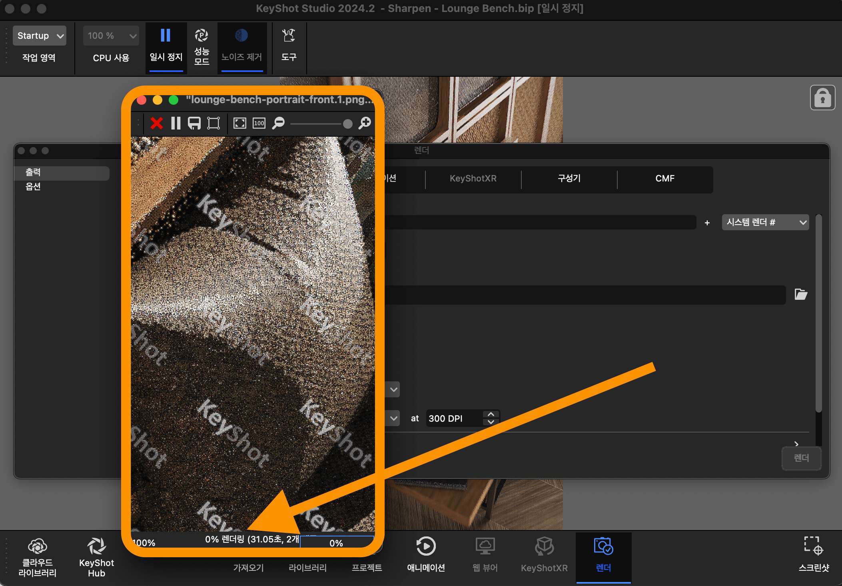Open 프로젝트 in bottom toolbar

coord(367,568)
